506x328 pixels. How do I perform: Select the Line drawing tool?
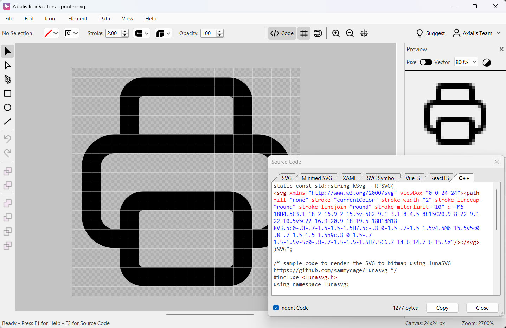7,122
